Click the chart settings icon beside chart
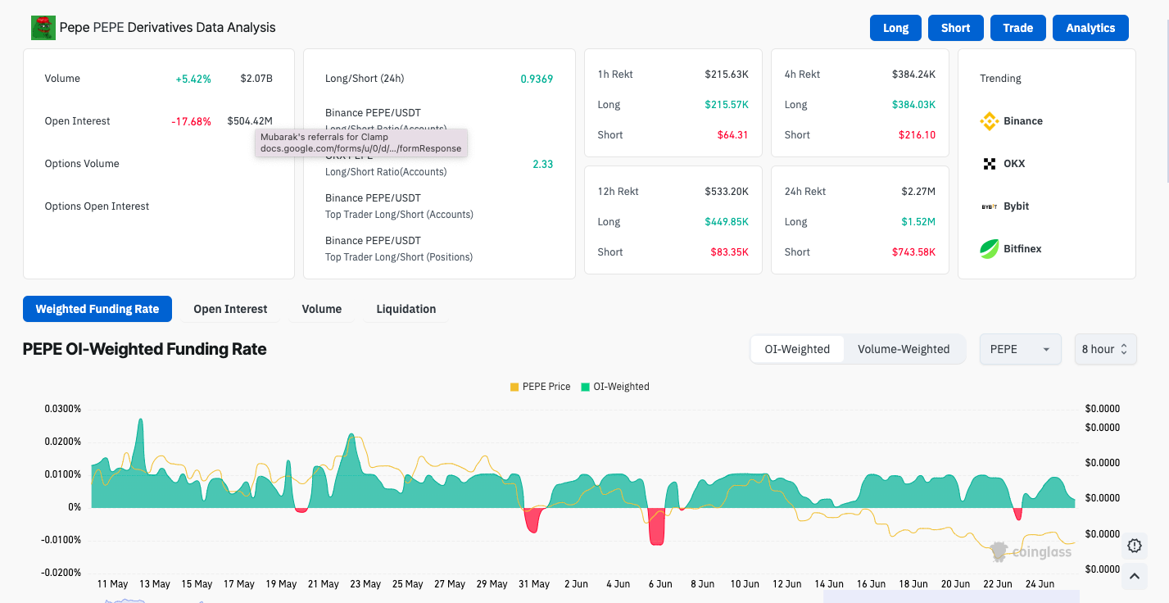 click(x=1135, y=546)
